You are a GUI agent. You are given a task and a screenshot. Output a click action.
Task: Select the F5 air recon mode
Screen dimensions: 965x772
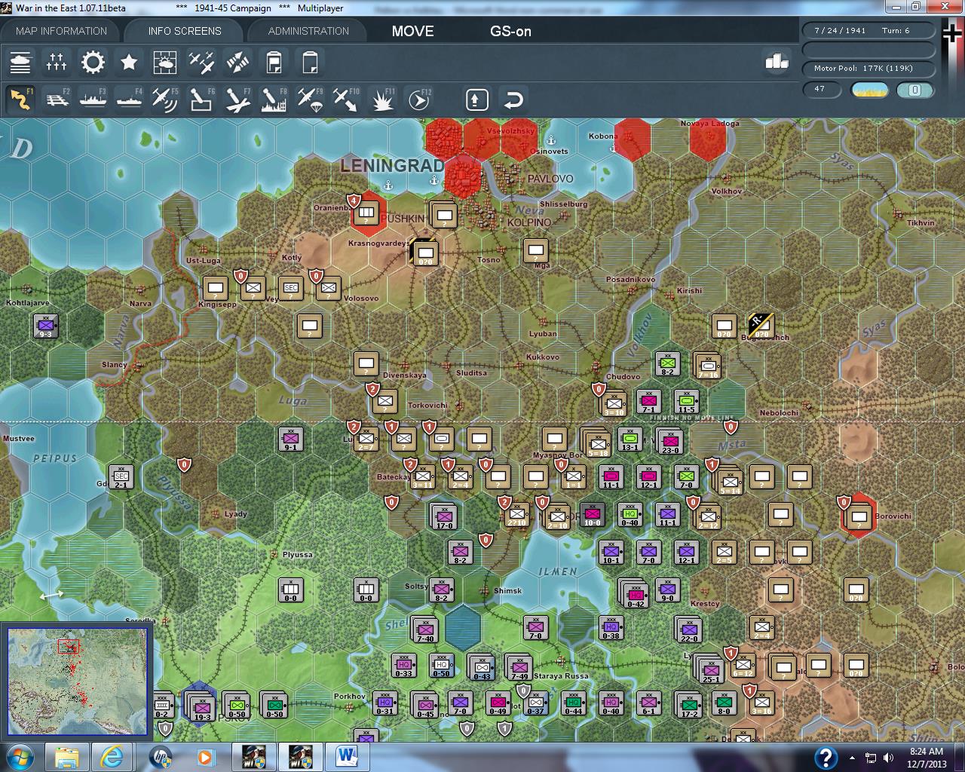[x=165, y=100]
